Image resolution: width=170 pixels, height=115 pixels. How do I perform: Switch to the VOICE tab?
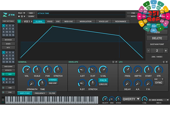(x=50, y=22)
